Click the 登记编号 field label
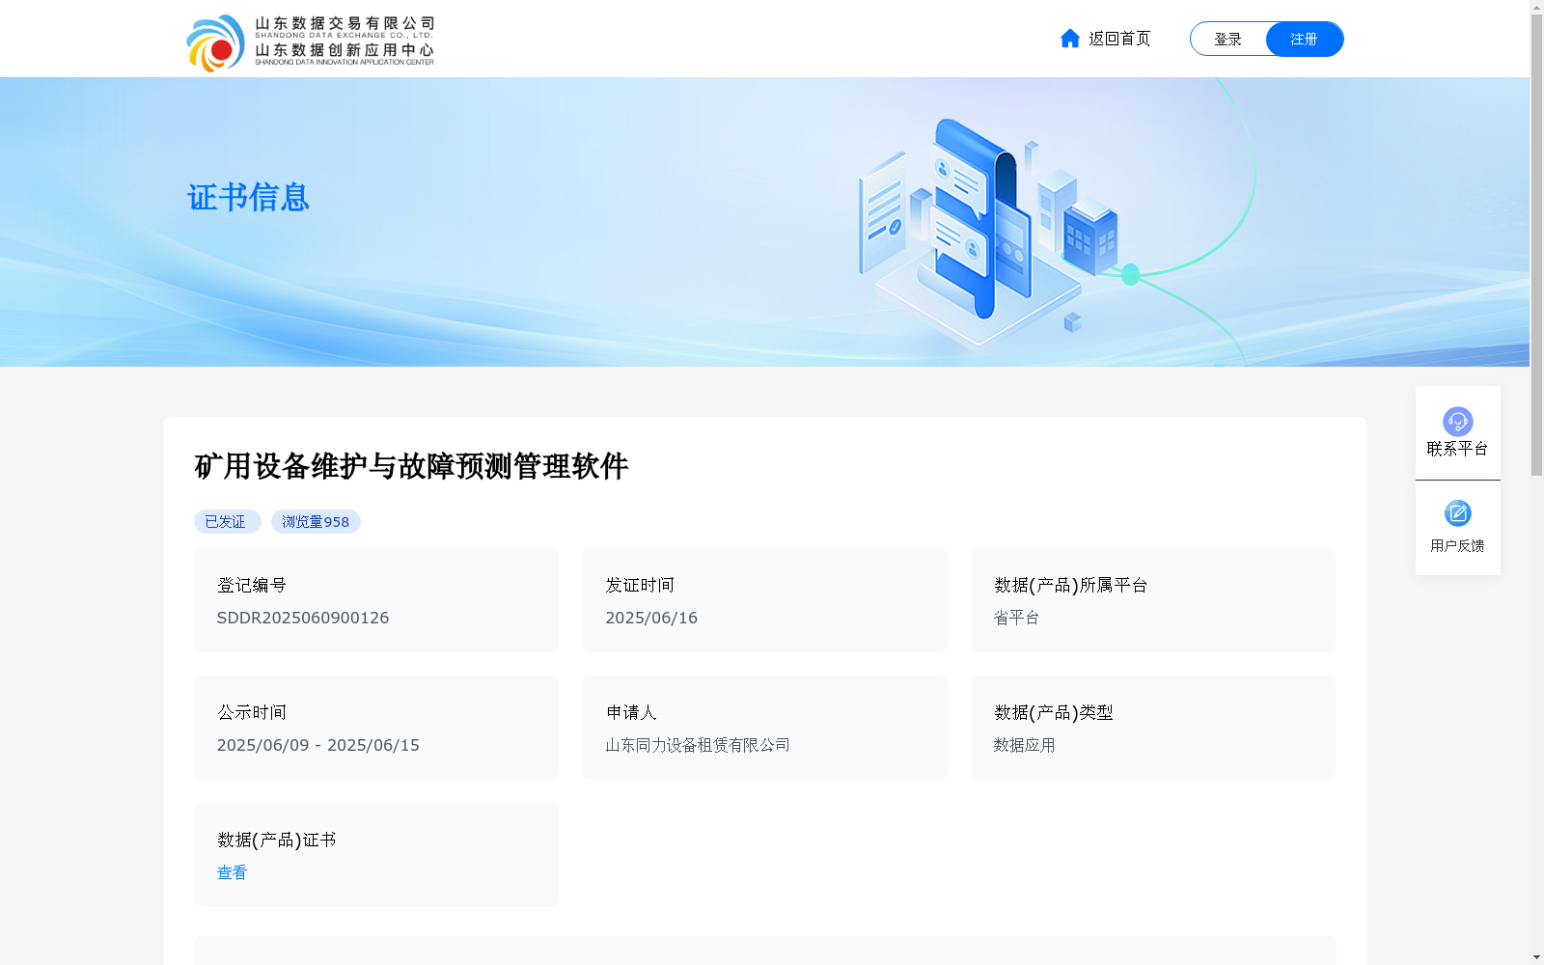This screenshot has height=965, width=1544. [x=251, y=586]
